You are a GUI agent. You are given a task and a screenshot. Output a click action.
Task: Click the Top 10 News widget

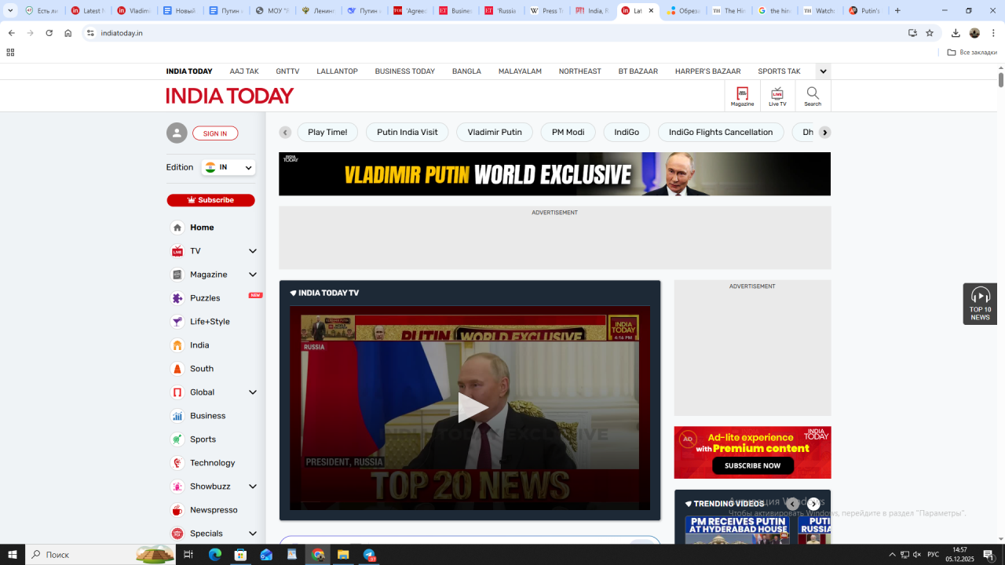pyautogui.click(x=980, y=304)
